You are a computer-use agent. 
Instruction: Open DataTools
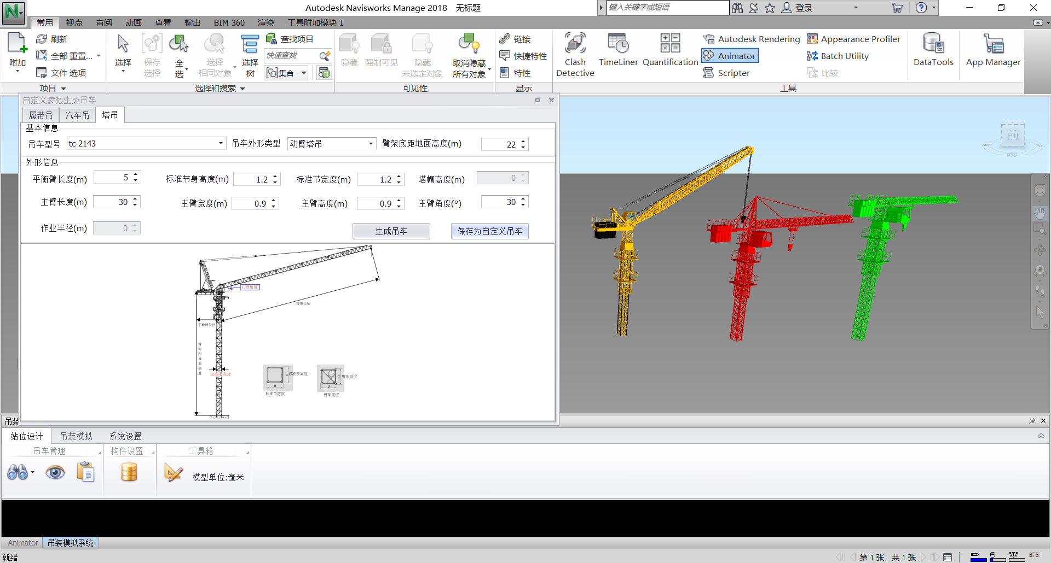[x=933, y=50]
